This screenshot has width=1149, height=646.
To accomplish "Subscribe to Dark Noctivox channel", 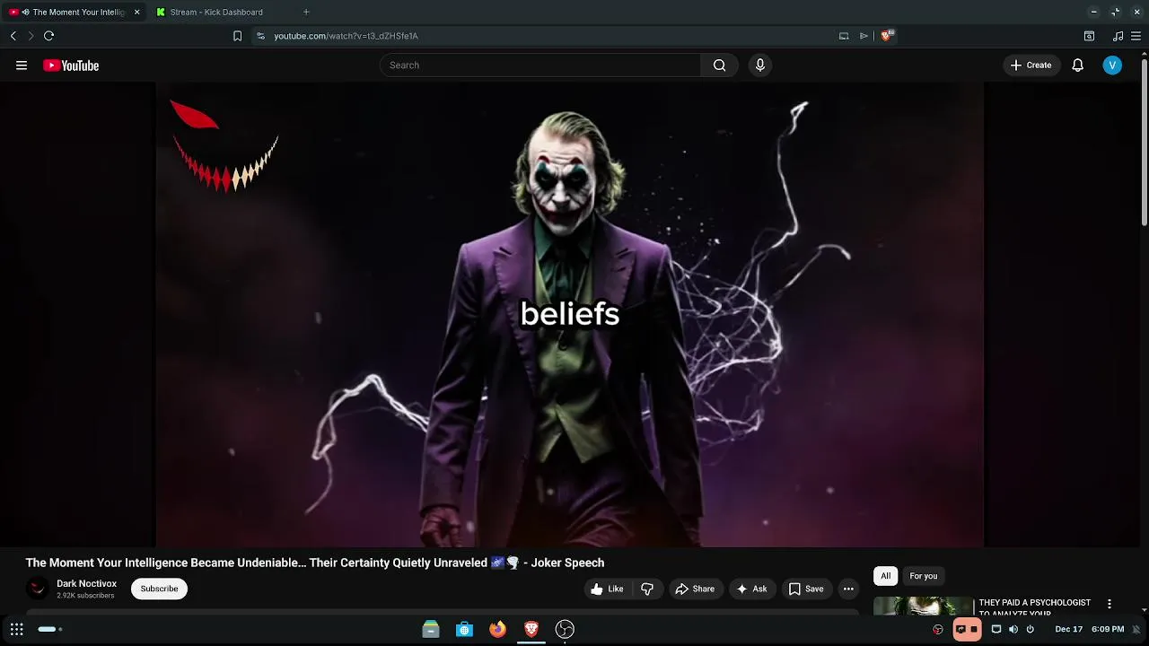I will click(x=159, y=589).
